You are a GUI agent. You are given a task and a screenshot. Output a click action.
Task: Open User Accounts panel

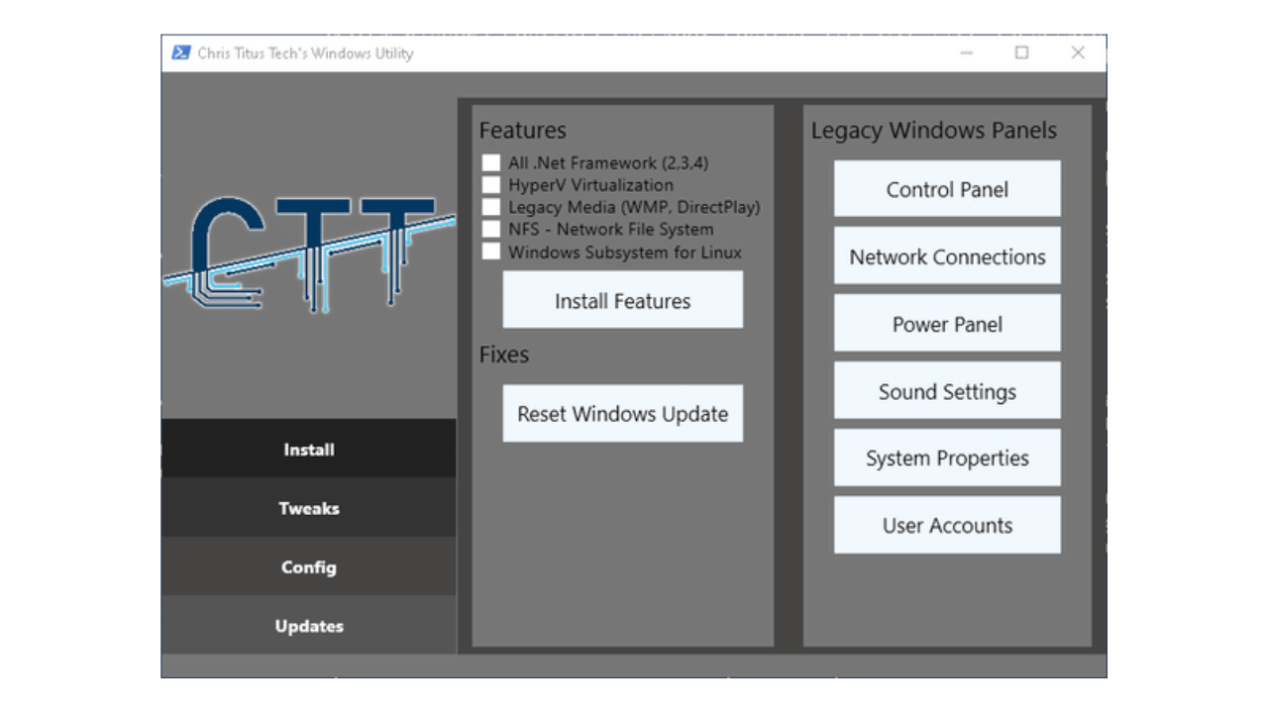[947, 526]
